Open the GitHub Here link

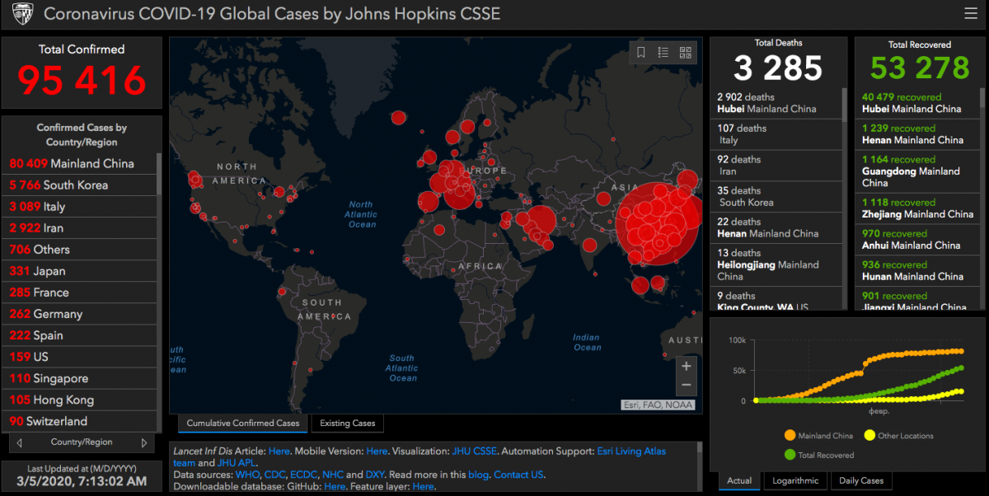coord(335,486)
